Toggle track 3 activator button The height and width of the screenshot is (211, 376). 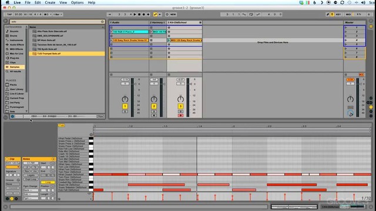(180, 106)
